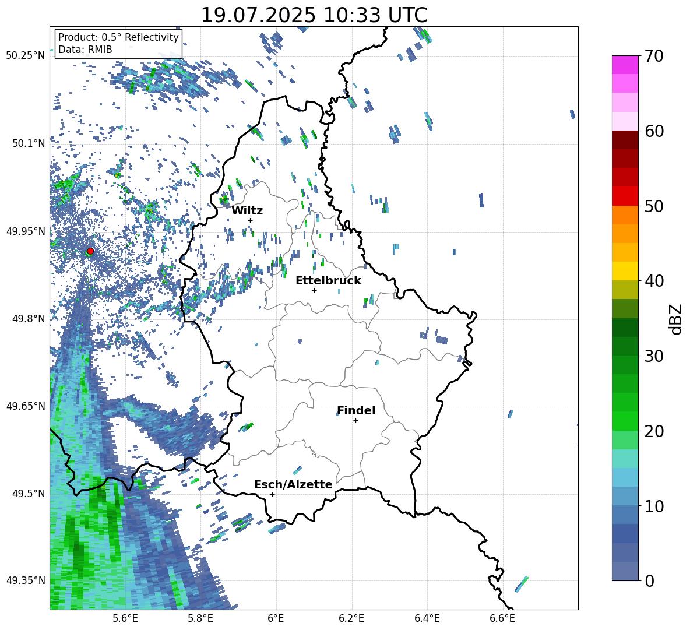Click the dBZ colorbar axis label
This screenshot has height=630, width=690.
[677, 319]
